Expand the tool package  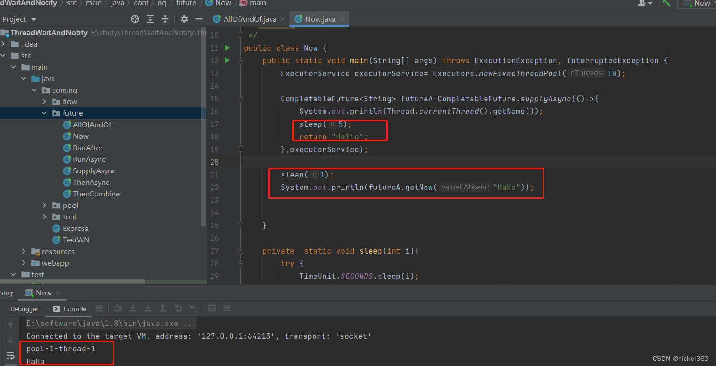point(44,217)
